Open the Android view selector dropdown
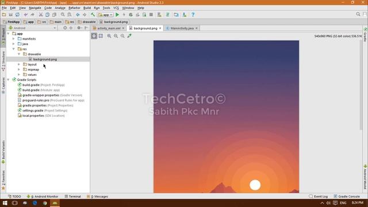The height and width of the screenshot is (207, 368). (x=32, y=28)
